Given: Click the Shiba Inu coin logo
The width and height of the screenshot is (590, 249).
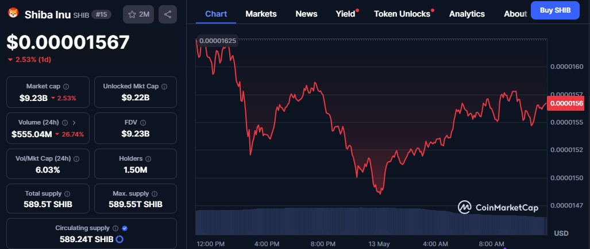Looking at the screenshot, I should tap(13, 13).
